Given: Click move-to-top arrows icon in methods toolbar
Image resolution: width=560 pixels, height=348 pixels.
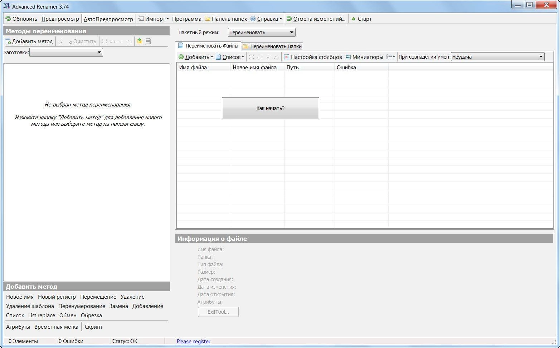Looking at the screenshot, I should (104, 41).
